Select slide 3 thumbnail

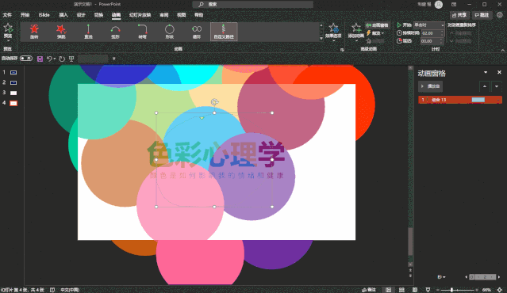point(13,93)
